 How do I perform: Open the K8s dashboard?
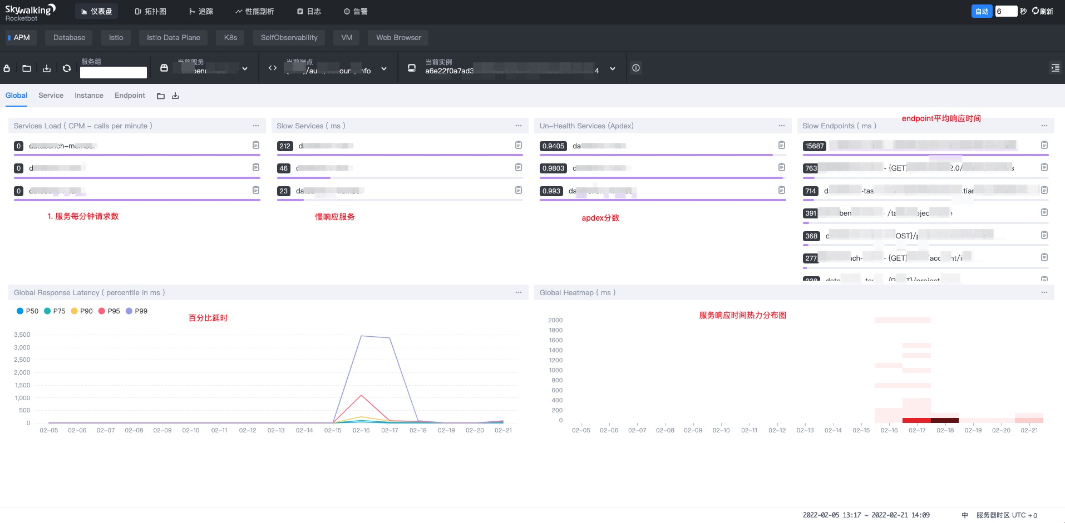[230, 37]
